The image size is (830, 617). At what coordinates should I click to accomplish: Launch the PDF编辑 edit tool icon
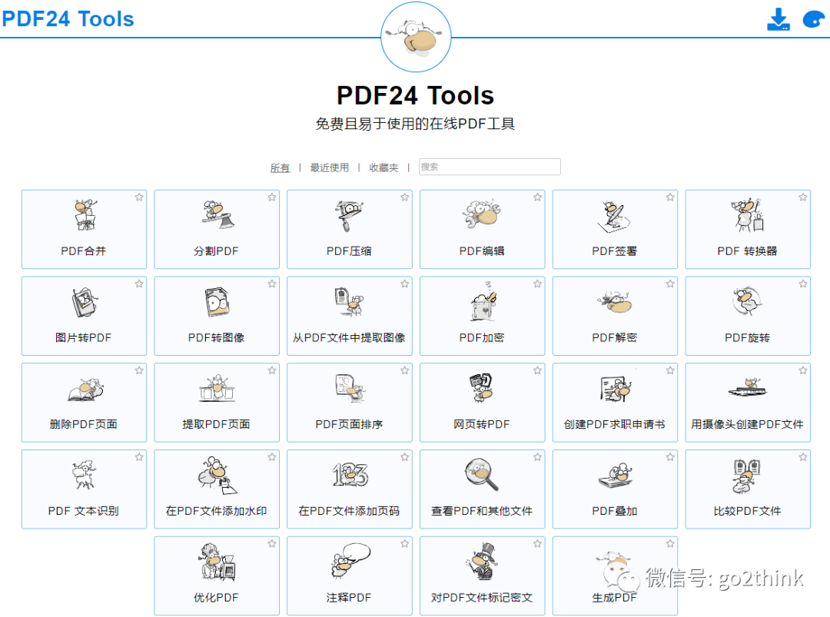pos(482,214)
